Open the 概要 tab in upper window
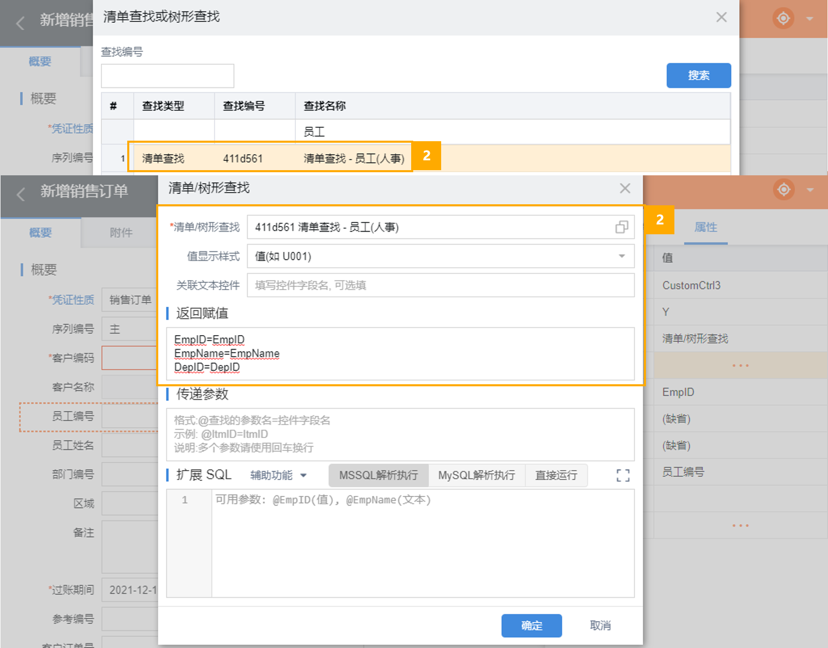The width and height of the screenshot is (828, 648). click(x=40, y=62)
